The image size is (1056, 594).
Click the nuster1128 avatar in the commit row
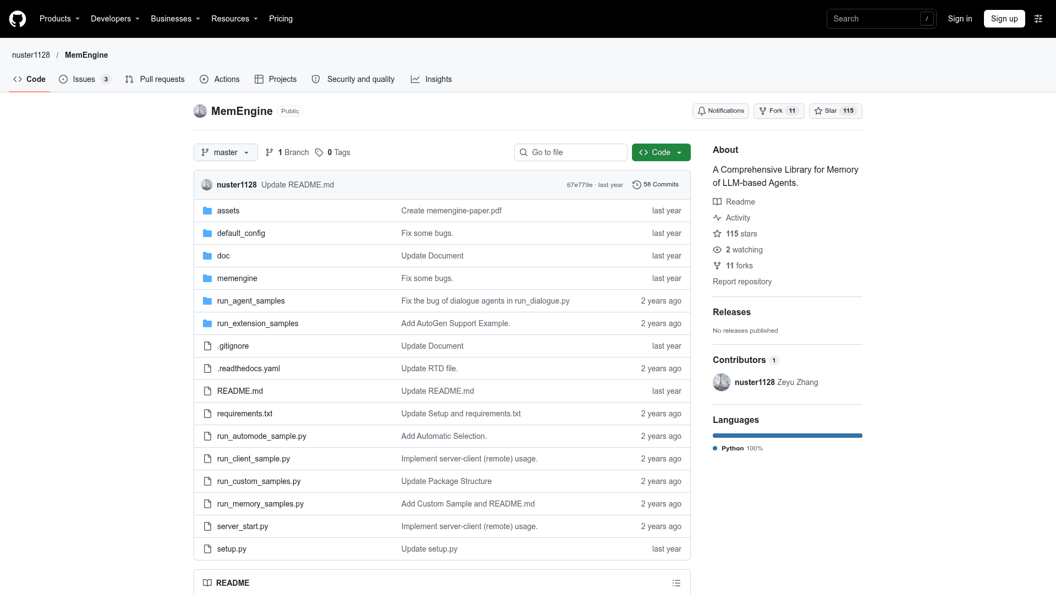click(207, 185)
